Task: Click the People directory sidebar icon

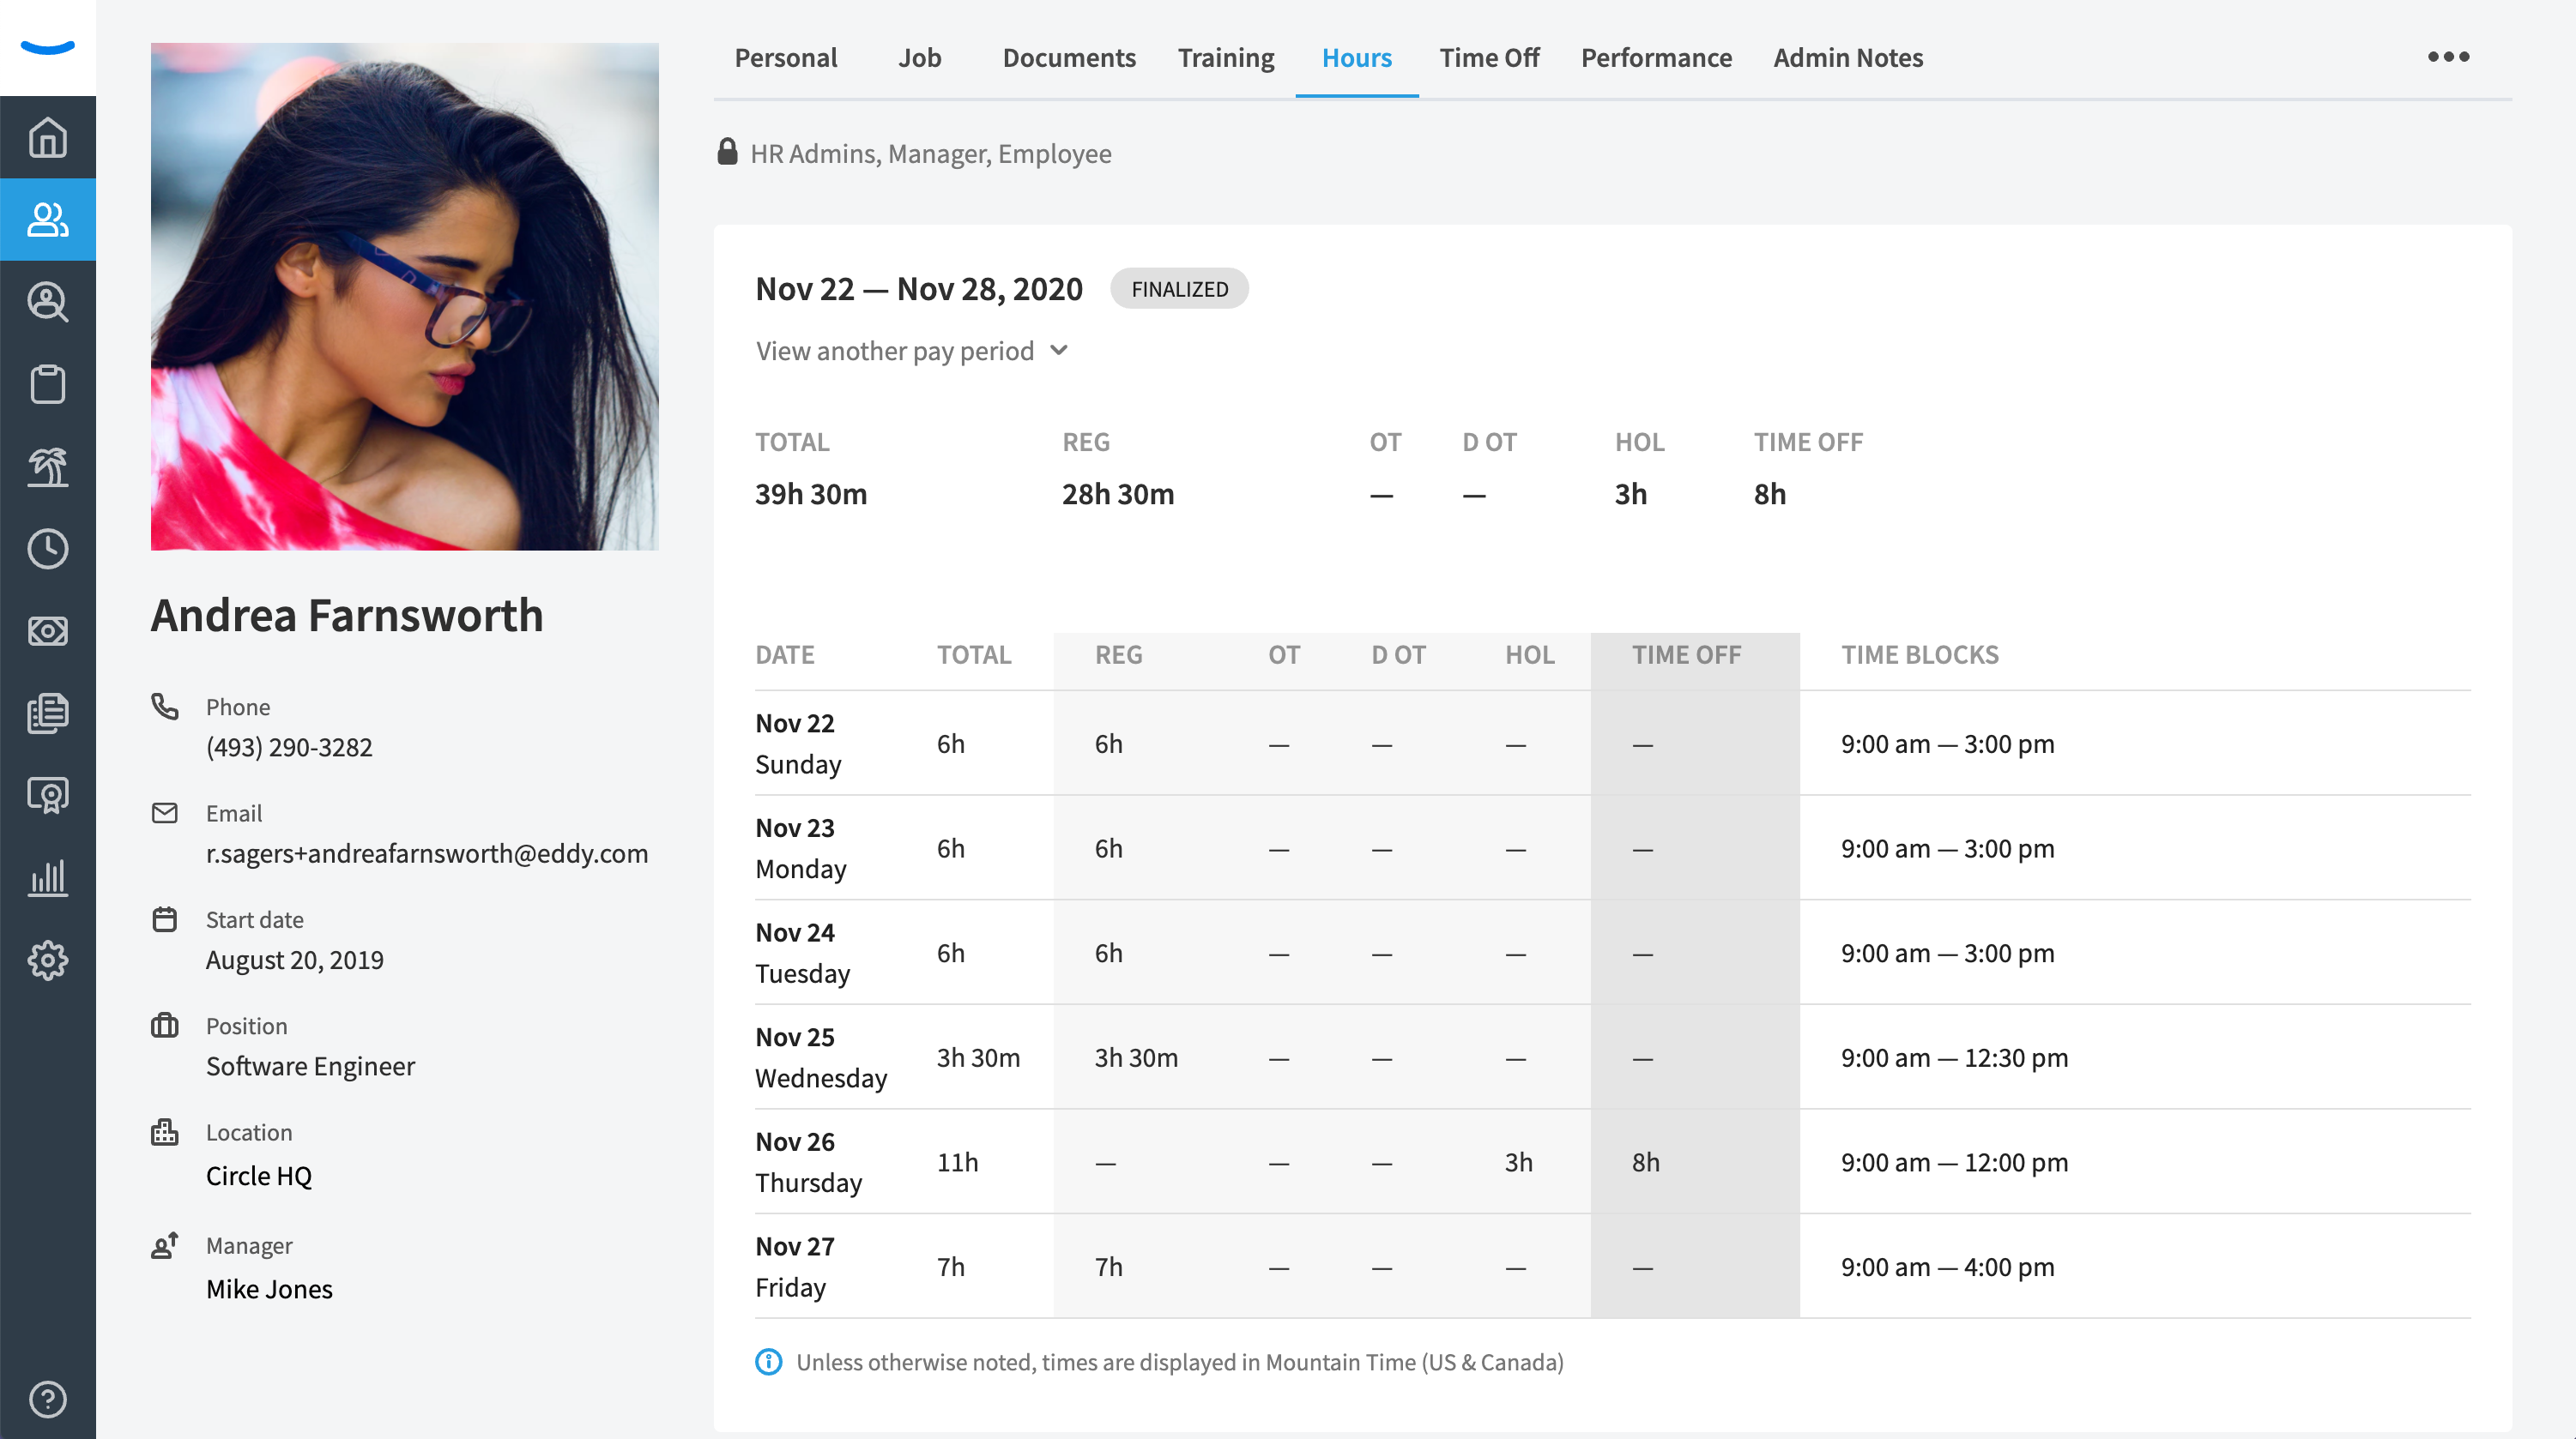Action: pos(47,220)
